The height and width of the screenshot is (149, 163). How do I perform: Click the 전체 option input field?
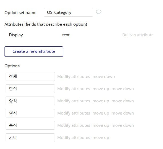coord(30,77)
